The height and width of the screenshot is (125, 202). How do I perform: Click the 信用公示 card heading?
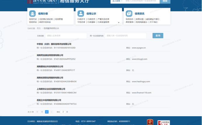click(x=91, y=14)
